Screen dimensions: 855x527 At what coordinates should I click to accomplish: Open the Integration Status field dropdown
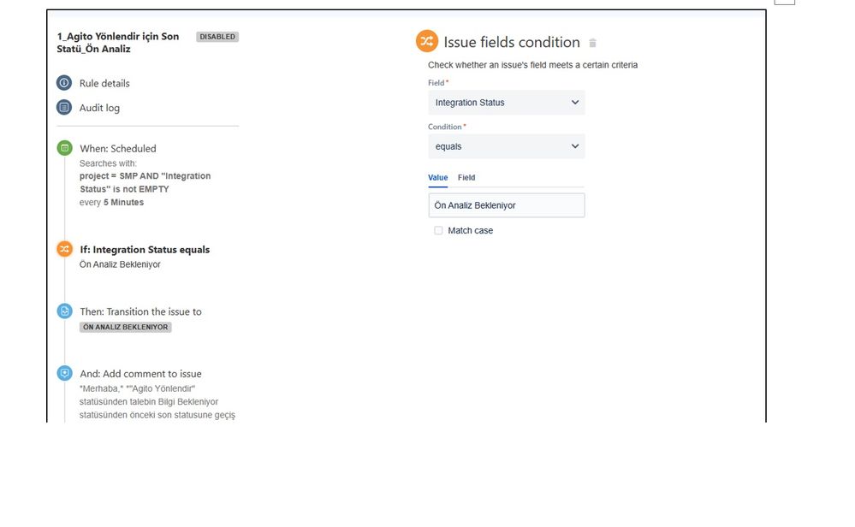tap(507, 103)
